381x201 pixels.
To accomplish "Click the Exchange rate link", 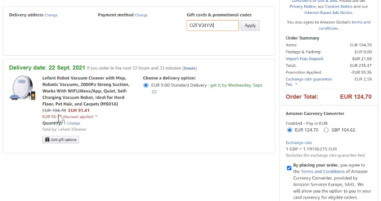I will click(298, 143).
